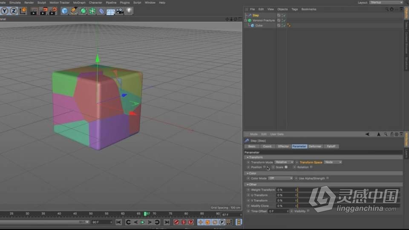This screenshot has width=409, height=230.
Task: Open the Transform Space dropdown
Action: (x=333, y=162)
